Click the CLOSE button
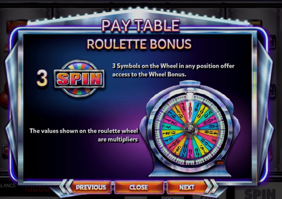Image resolution: width=282 pixels, height=199 pixels. tap(139, 187)
